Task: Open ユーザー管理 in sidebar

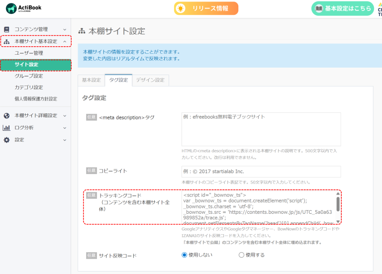Action: (29, 53)
